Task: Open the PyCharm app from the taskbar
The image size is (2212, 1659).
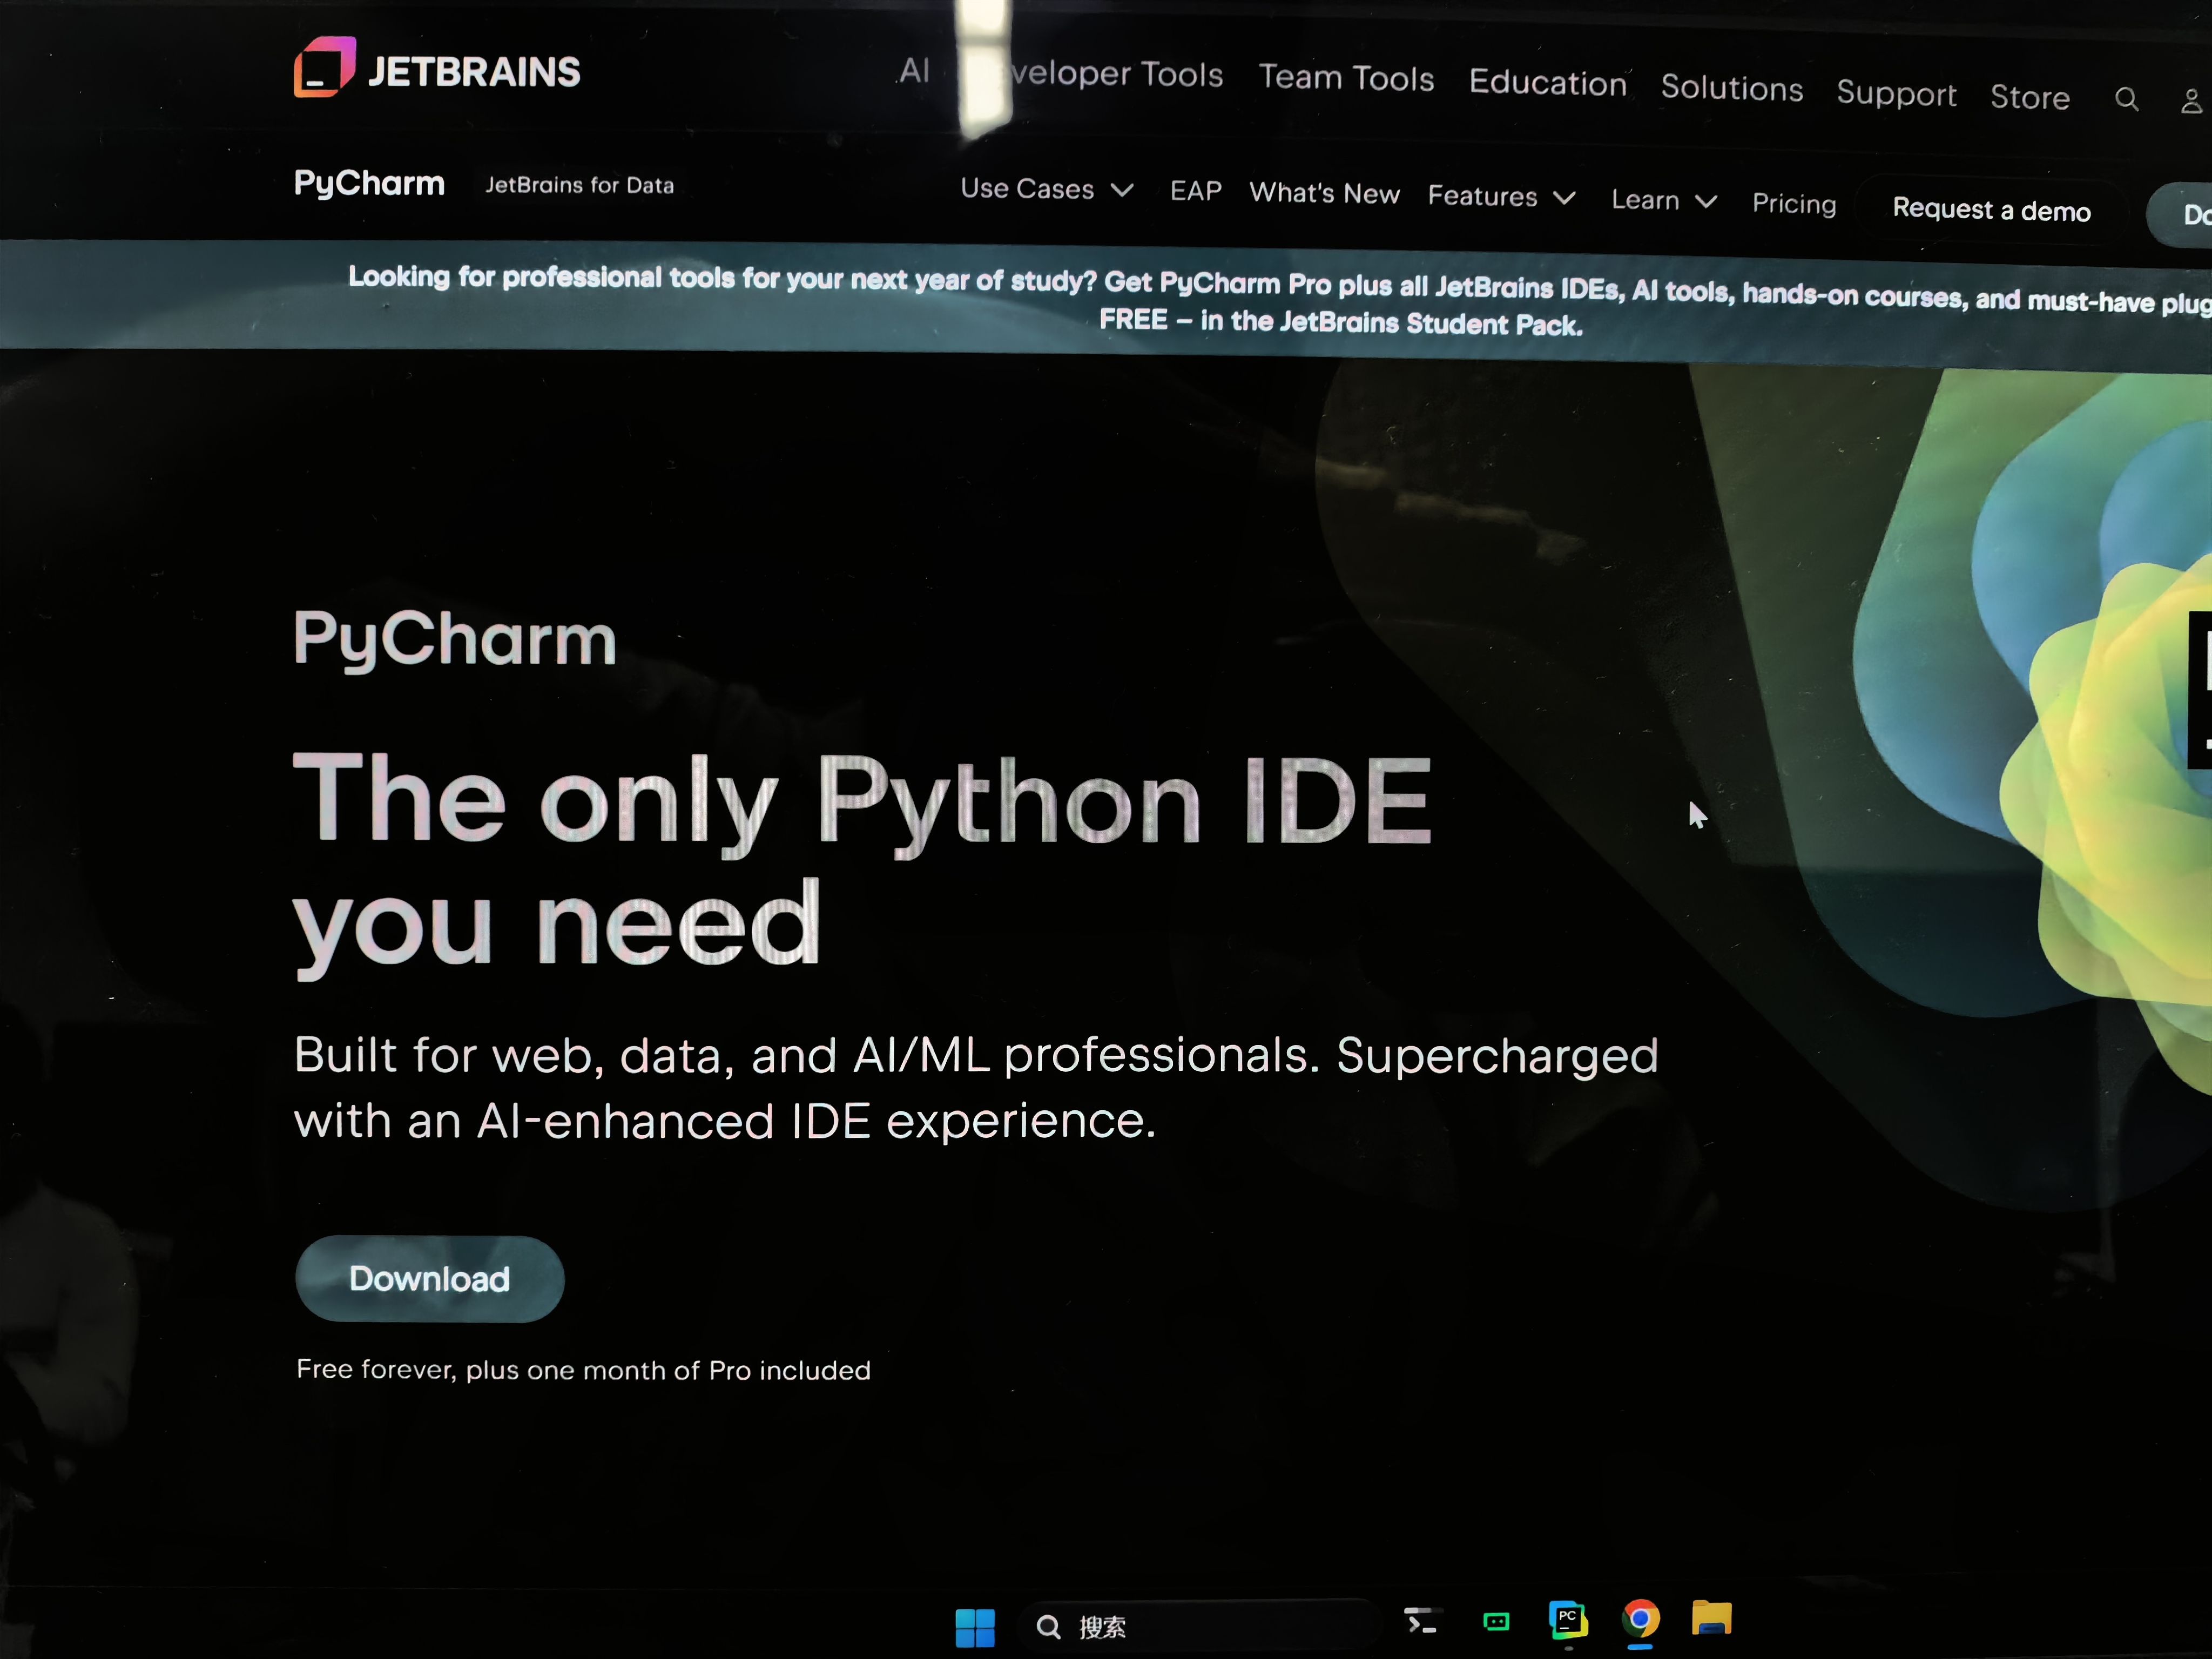Action: [1568, 1620]
